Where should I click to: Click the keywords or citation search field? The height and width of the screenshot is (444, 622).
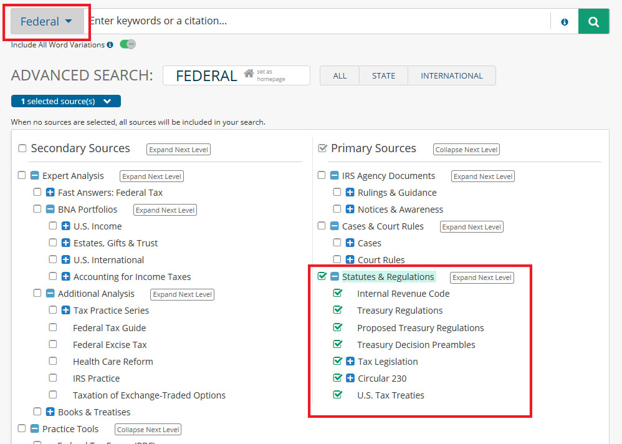(318, 21)
